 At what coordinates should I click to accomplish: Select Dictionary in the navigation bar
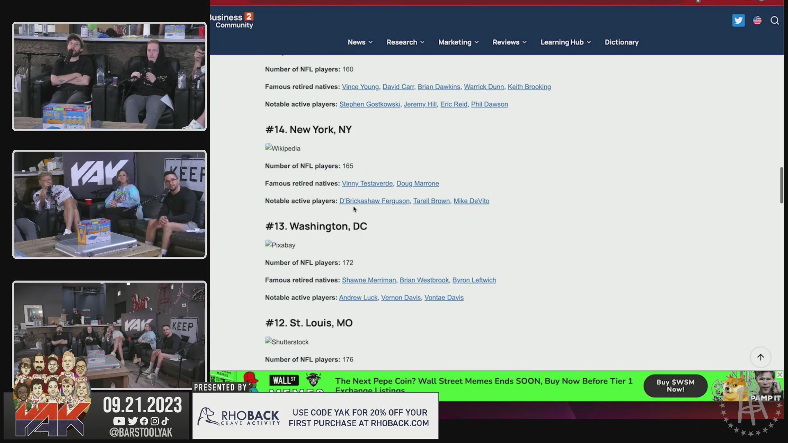coord(621,42)
